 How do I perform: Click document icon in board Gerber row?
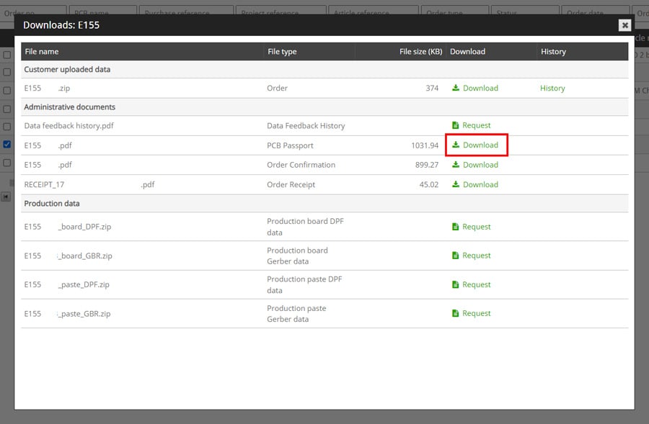tap(455, 256)
